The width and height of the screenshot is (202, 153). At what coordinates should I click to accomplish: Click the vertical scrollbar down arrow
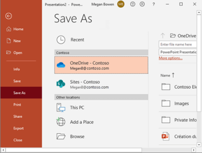[199, 145]
